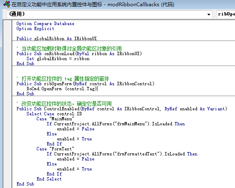This screenshot has width=235, height=188.
Task: Click the Set globalRibbon = ribbon line
Action: (58, 58)
